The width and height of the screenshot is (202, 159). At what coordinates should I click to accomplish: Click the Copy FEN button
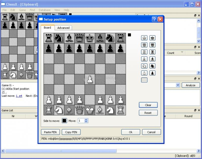pyautogui.click(x=71, y=132)
